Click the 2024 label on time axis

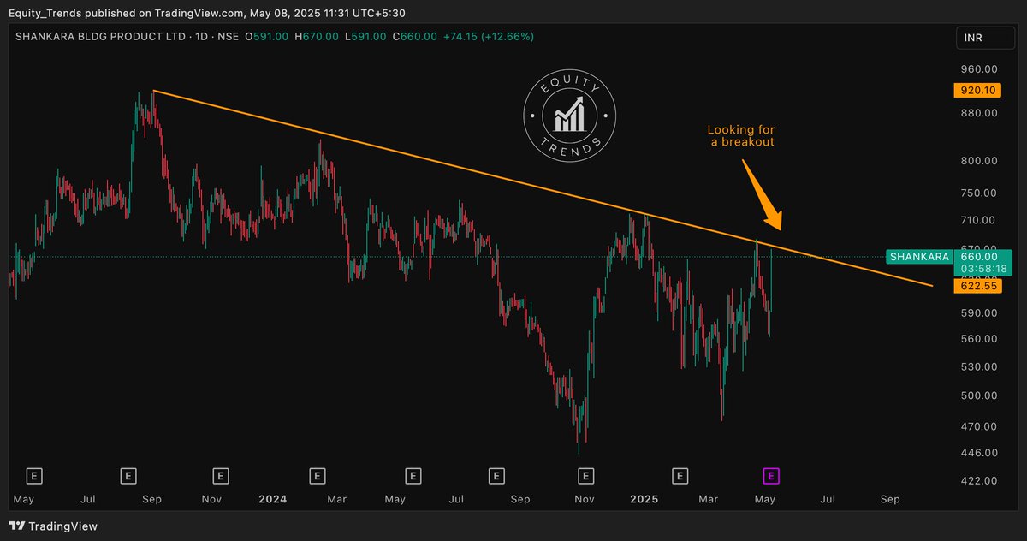click(272, 499)
